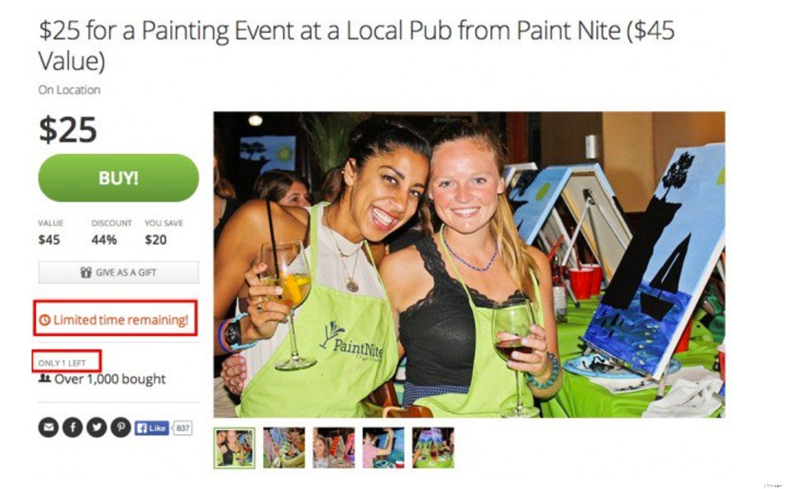This screenshot has height=489, width=790.
Task: Click the gift box icon on the gift button
Action: point(86,273)
